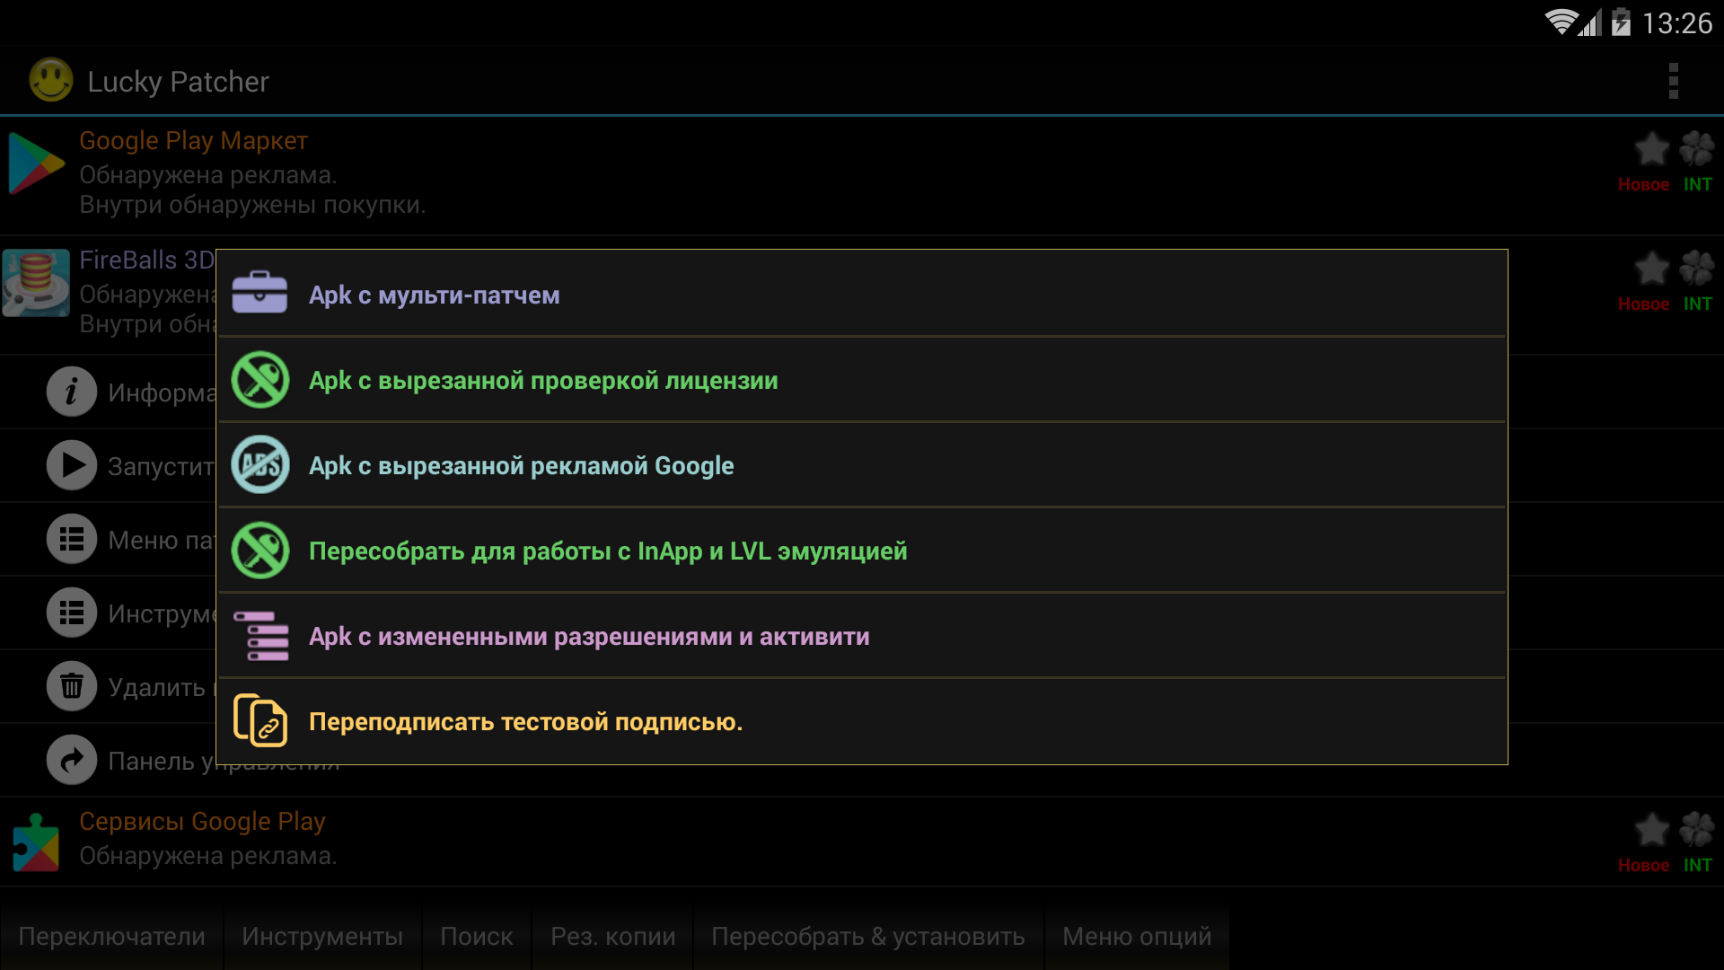Tap the FireBalls 3D app thumbnail

point(36,283)
